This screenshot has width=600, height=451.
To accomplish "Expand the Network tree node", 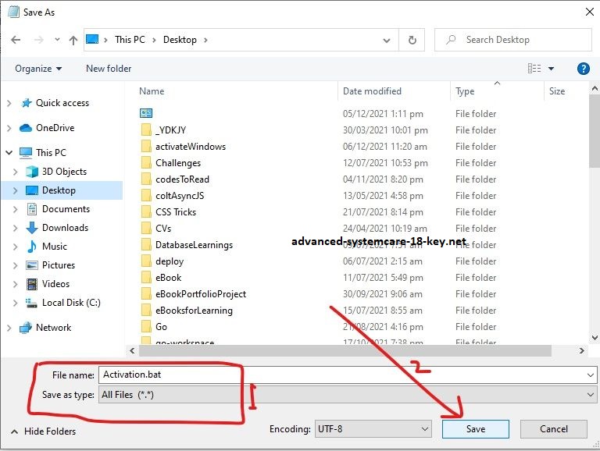I will (9, 328).
